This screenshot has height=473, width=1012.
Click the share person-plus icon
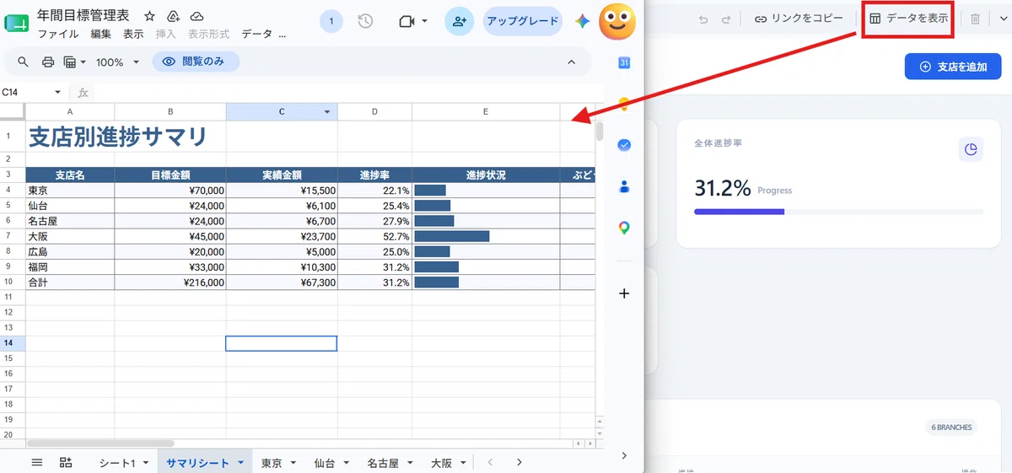(459, 21)
